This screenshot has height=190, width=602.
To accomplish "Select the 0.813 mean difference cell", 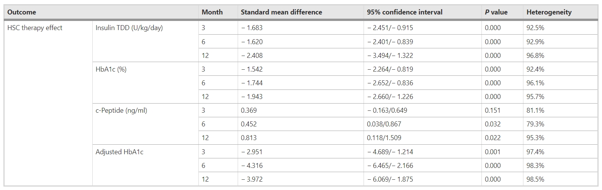I will coord(249,138).
